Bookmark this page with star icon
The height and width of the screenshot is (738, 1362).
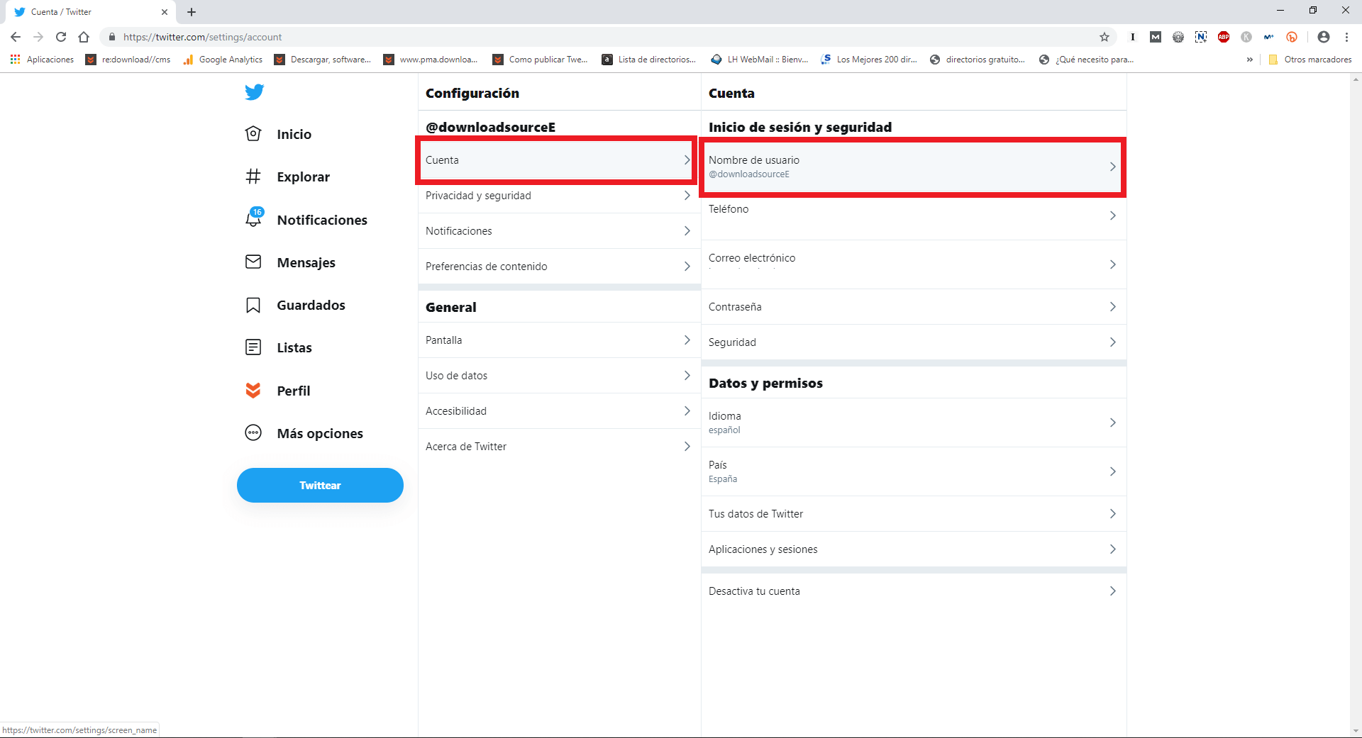pos(1104,37)
